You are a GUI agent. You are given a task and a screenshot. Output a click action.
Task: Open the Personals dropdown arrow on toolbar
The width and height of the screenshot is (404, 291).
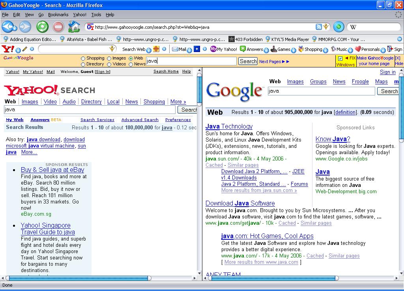[x=383, y=50]
